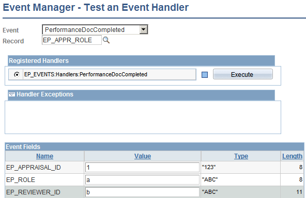The height and width of the screenshot is (198, 306).
Task: Click the Registered Handlers header
Action: 141,60
